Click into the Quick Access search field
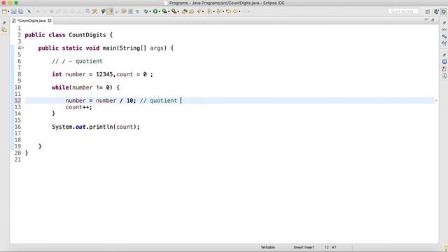This screenshot has height=252, width=448. point(403,11)
